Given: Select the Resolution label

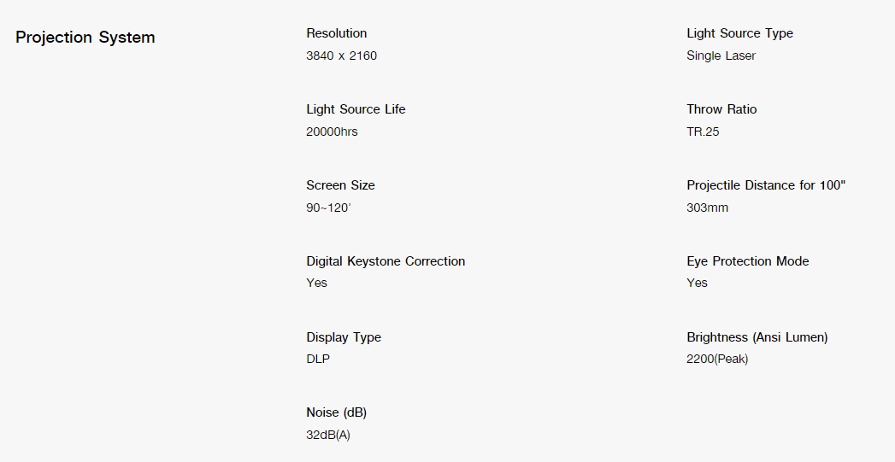Looking at the screenshot, I should click(x=336, y=33).
